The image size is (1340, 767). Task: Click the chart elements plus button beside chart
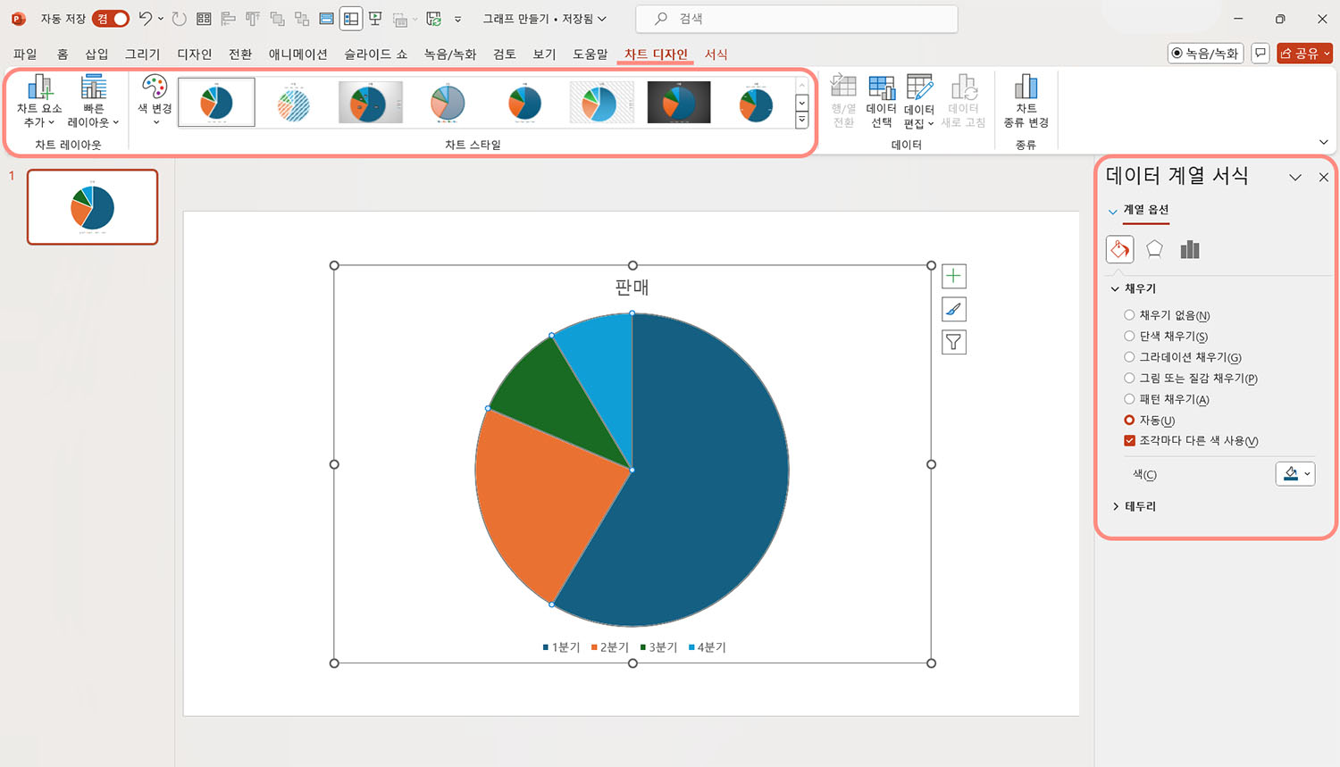click(953, 276)
